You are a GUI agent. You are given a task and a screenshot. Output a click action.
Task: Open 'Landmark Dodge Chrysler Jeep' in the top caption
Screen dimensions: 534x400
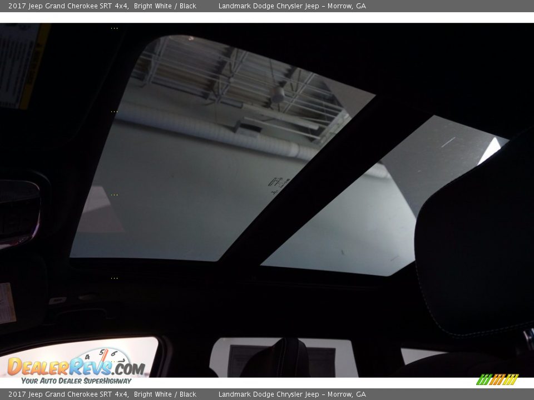click(269, 6)
